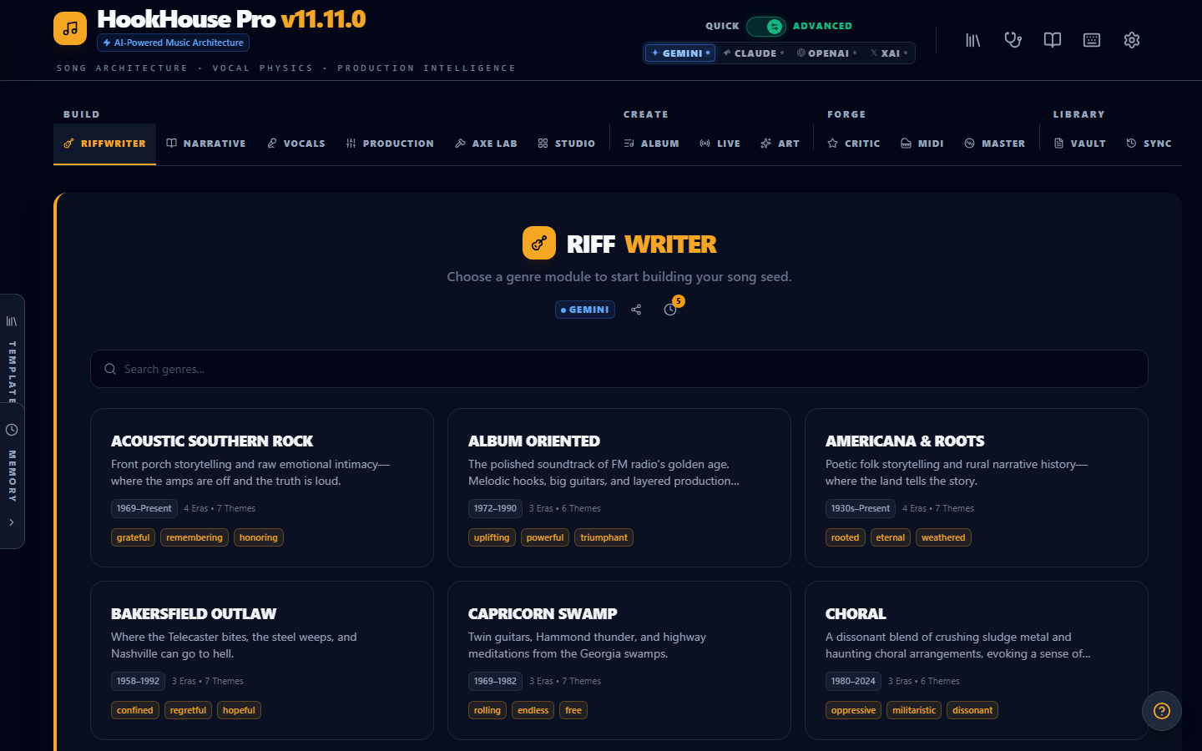
Task: Open diagnostics via the stethoscope icon
Action: pyautogui.click(x=1013, y=39)
